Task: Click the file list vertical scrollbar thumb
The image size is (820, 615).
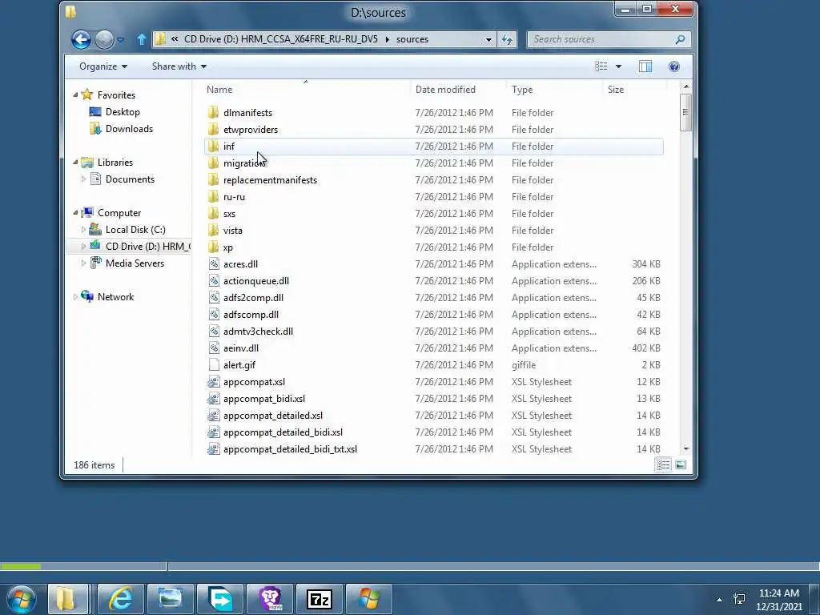Action: click(x=685, y=112)
